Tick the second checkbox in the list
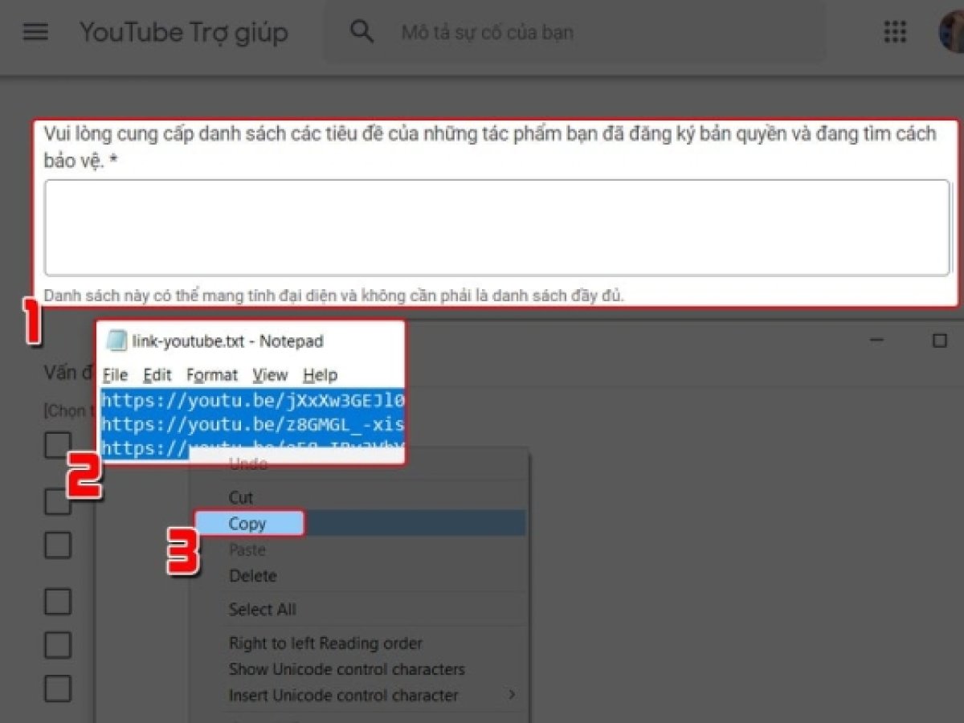This screenshot has width=964, height=723. pos(57,502)
